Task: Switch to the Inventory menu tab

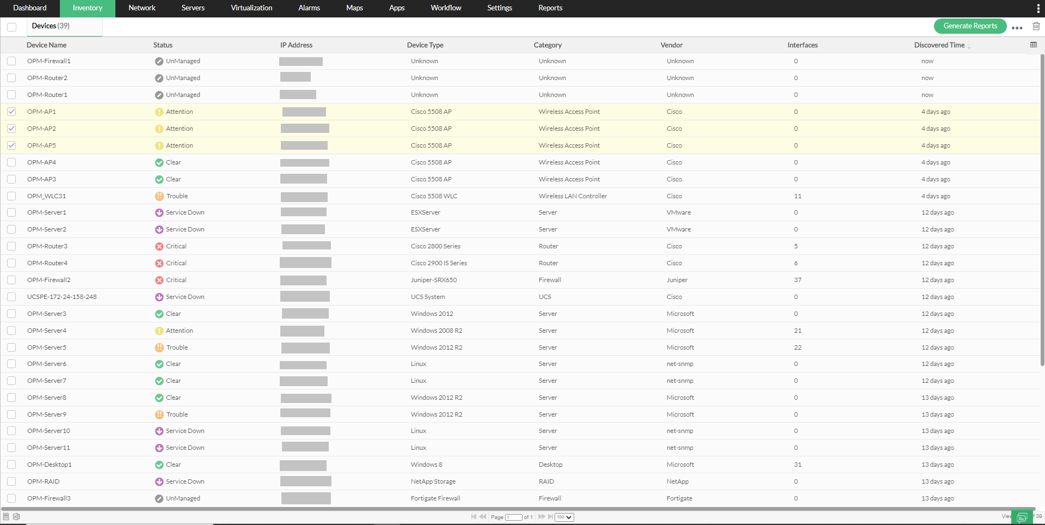Action: click(x=87, y=8)
